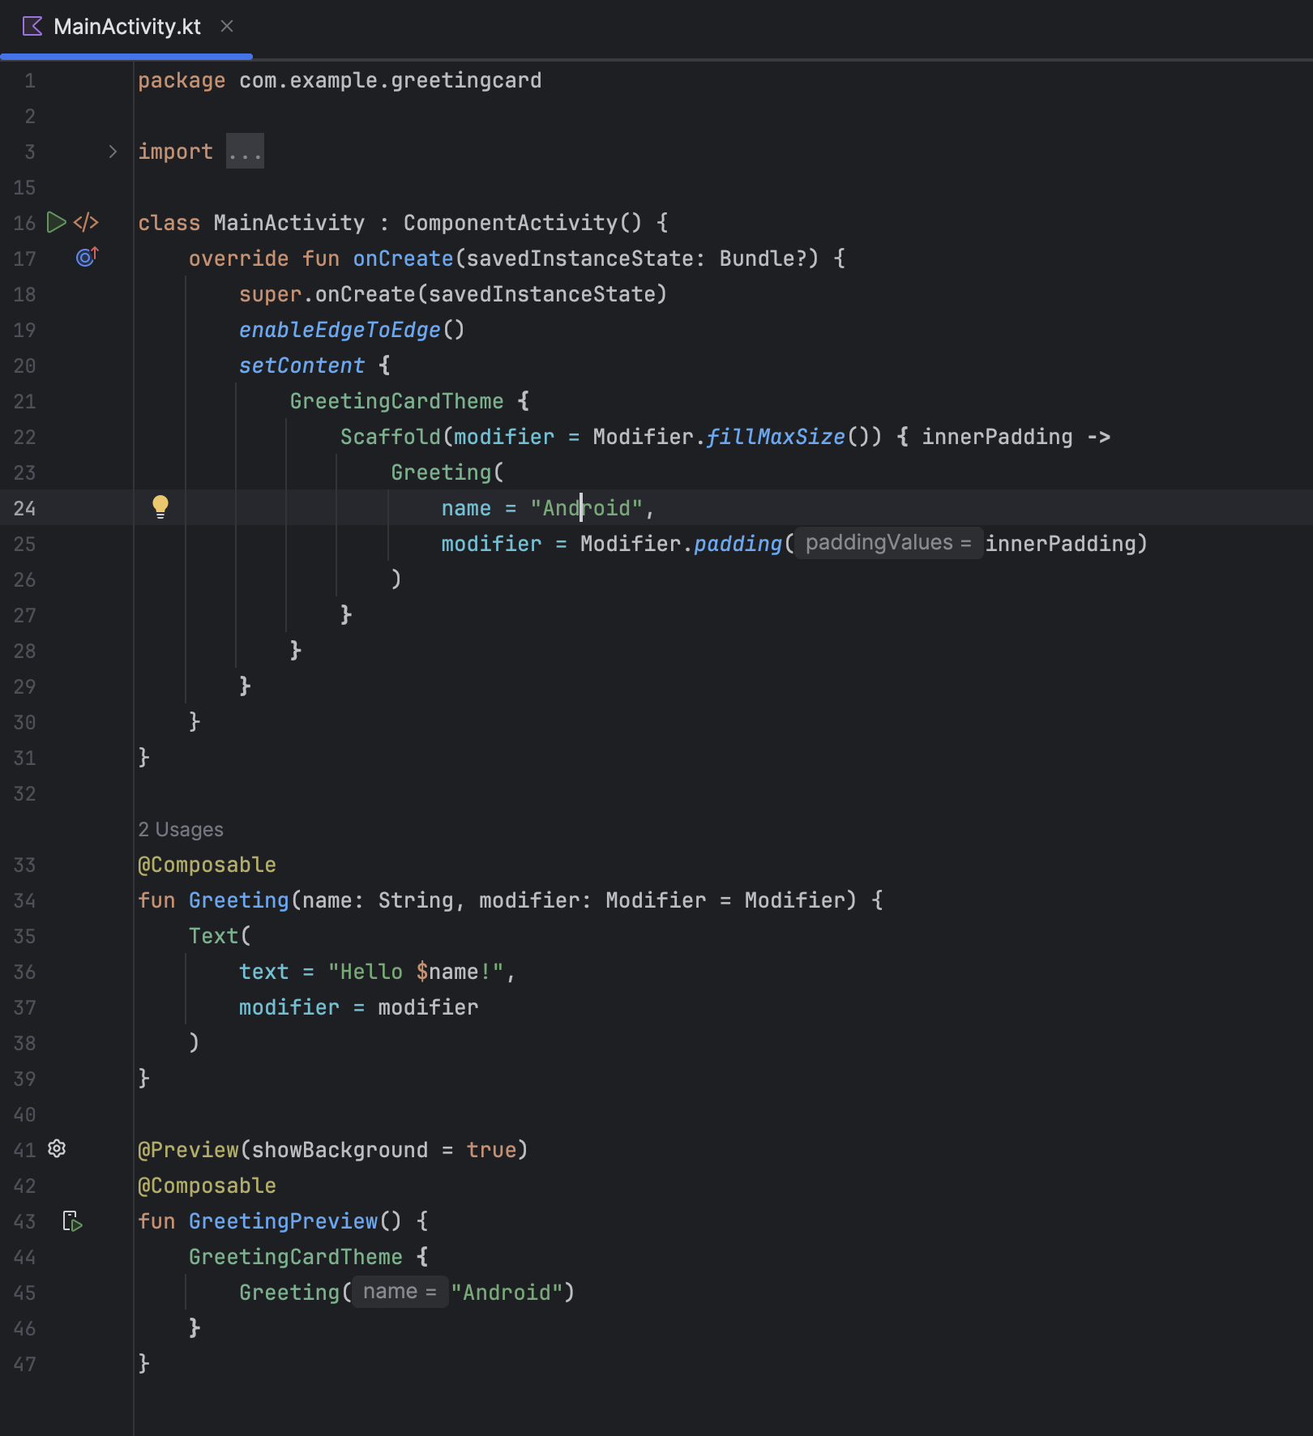Close the MainActivity.kt tab
Viewport: 1313px width, 1436px height.
click(x=227, y=27)
